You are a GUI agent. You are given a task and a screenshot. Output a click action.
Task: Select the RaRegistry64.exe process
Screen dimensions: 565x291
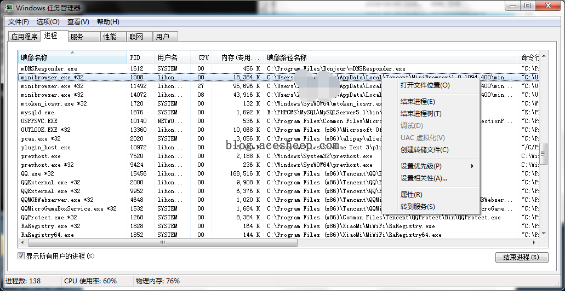[x=279, y=235]
